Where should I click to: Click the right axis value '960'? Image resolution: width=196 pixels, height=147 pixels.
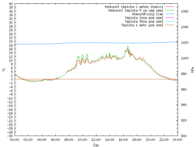click(x=184, y=89)
